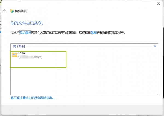Click the 你的文件夹已共享 heading

pos(27,23)
